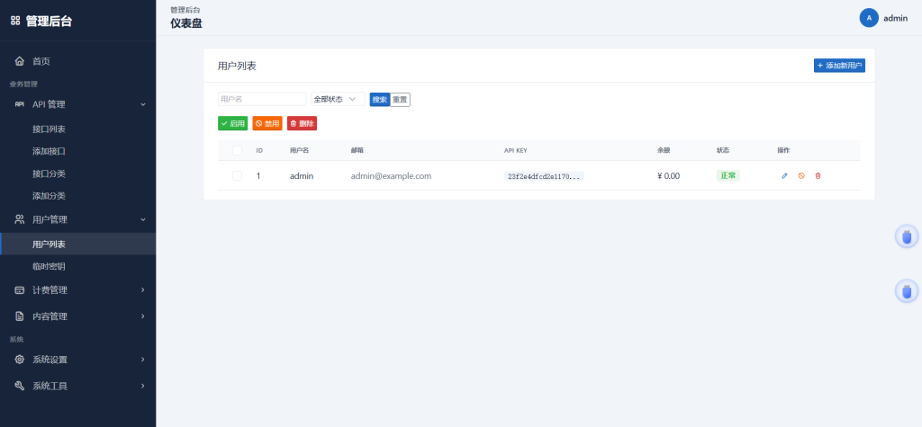Toggle the select-all checkbox in table header
This screenshot has width=922, height=427.
(x=237, y=150)
